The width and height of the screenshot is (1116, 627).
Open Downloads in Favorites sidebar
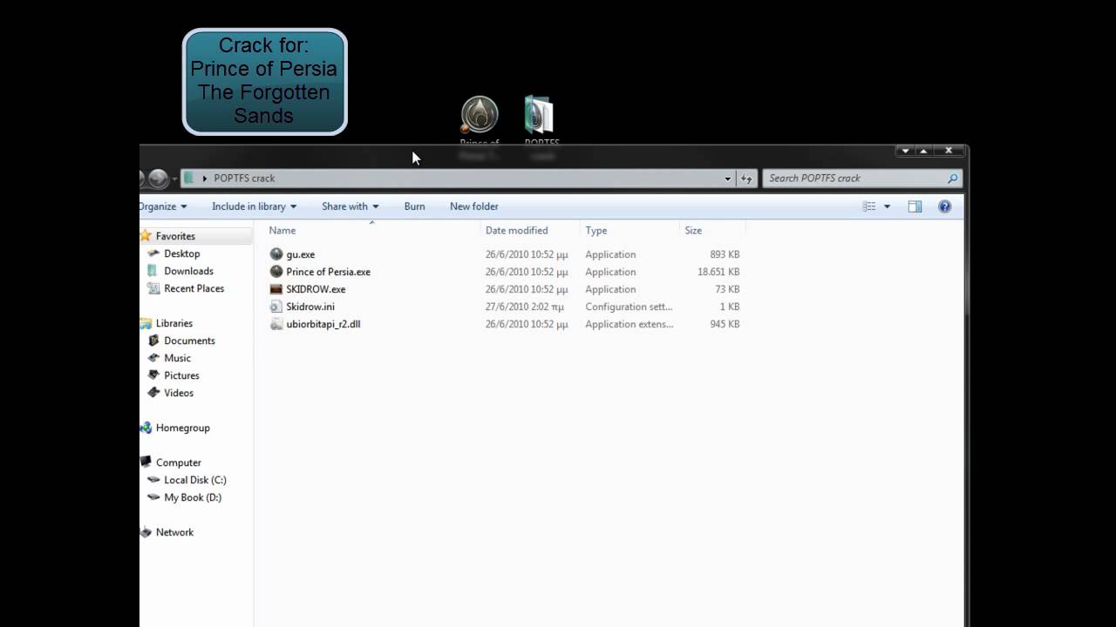(x=188, y=271)
